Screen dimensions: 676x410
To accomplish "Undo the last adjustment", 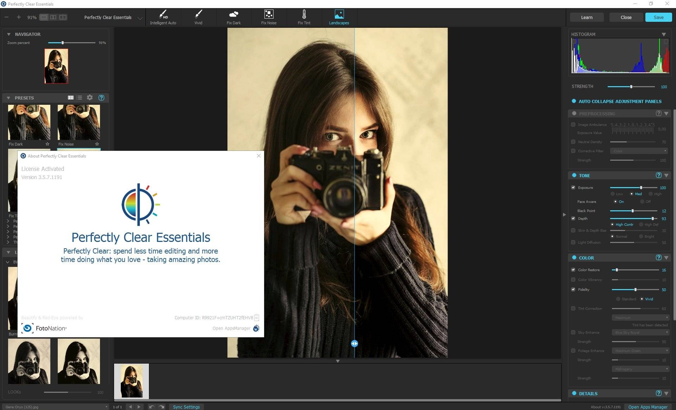I will click(151, 407).
